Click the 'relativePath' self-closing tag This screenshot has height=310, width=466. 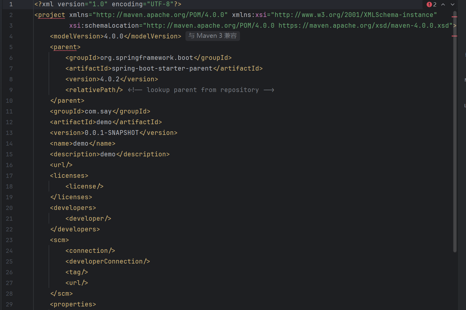point(94,90)
